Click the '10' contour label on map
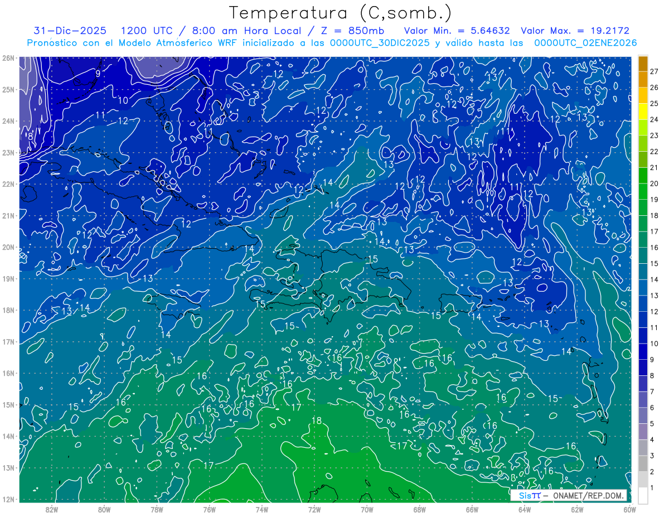The width and height of the screenshot is (669, 517). tap(123, 100)
